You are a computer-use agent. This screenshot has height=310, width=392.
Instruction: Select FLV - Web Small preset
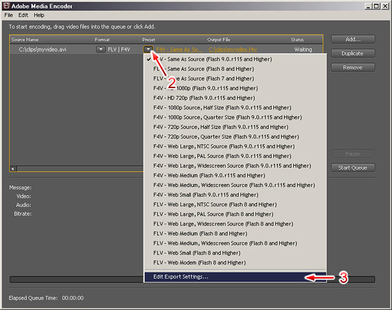[x=235, y=253]
